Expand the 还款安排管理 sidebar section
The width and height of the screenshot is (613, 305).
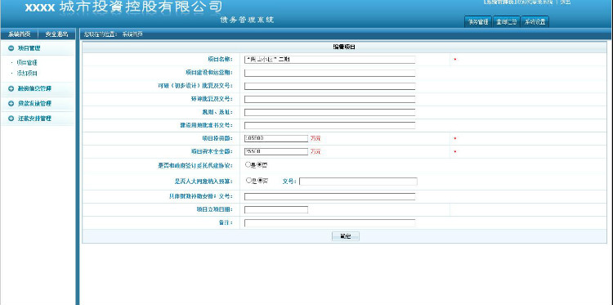pyautogui.click(x=11, y=119)
